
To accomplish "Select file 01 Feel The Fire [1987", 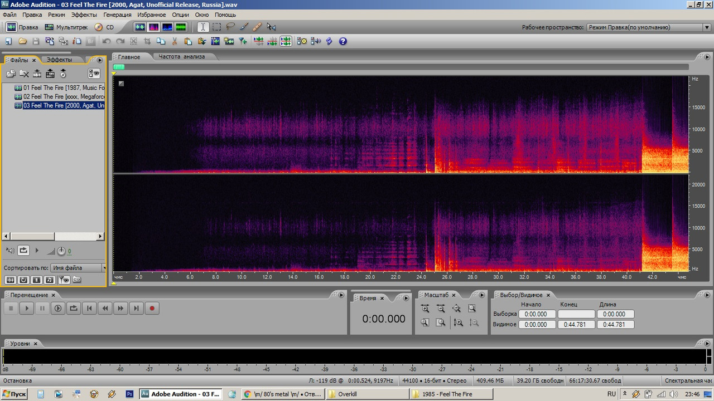I will coord(59,87).
